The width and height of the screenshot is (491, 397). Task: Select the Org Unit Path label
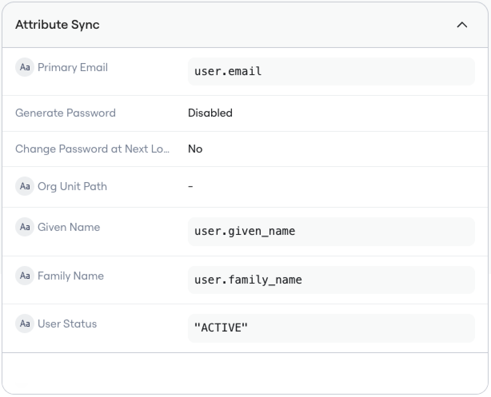pos(72,187)
